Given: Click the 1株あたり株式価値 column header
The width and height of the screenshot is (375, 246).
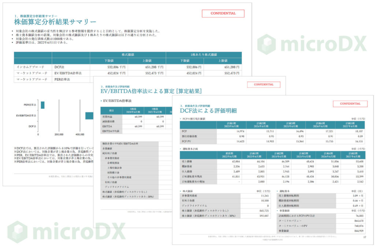Looking at the screenshot, I should (203, 54).
